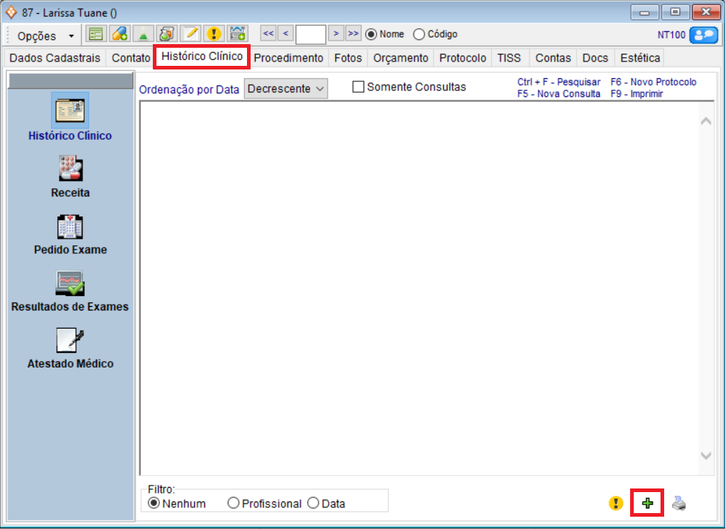Switch to the Procedimento tab
This screenshot has width=725, height=529.
[x=288, y=58]
